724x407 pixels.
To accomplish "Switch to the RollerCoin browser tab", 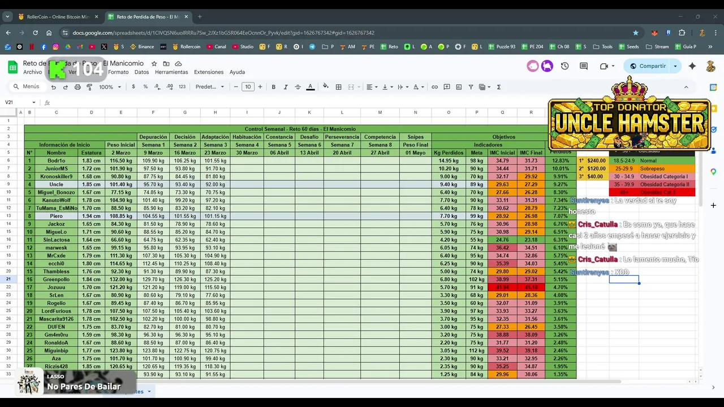I will (x=58, y=16).
